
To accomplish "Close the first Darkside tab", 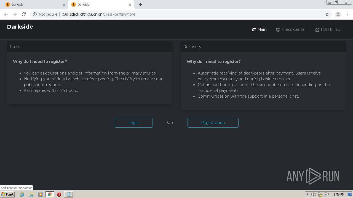I will click(x=64, y=5).
